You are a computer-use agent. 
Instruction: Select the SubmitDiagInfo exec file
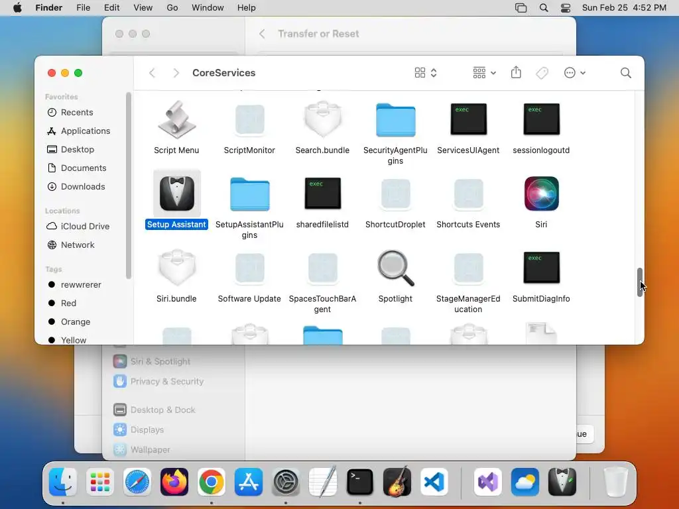click(541, 268)
